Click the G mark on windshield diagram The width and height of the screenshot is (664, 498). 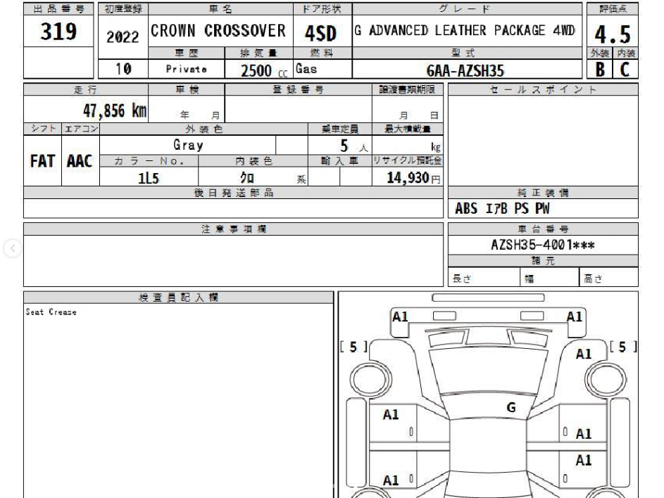coord(511,408)
